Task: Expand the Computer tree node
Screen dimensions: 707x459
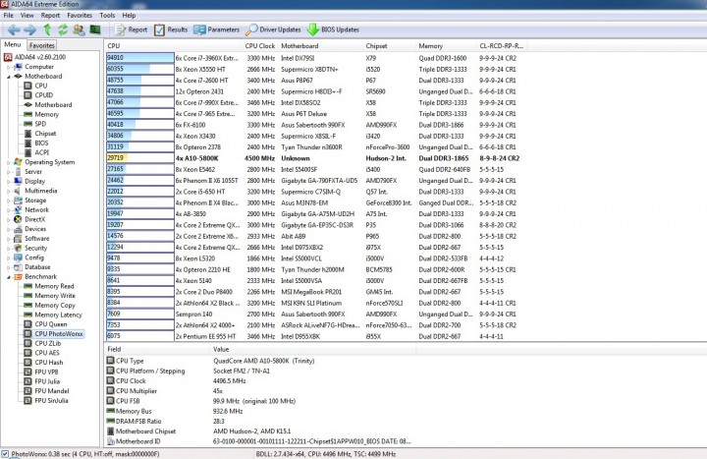Action: pyautogui.click(x=8, y=67)
